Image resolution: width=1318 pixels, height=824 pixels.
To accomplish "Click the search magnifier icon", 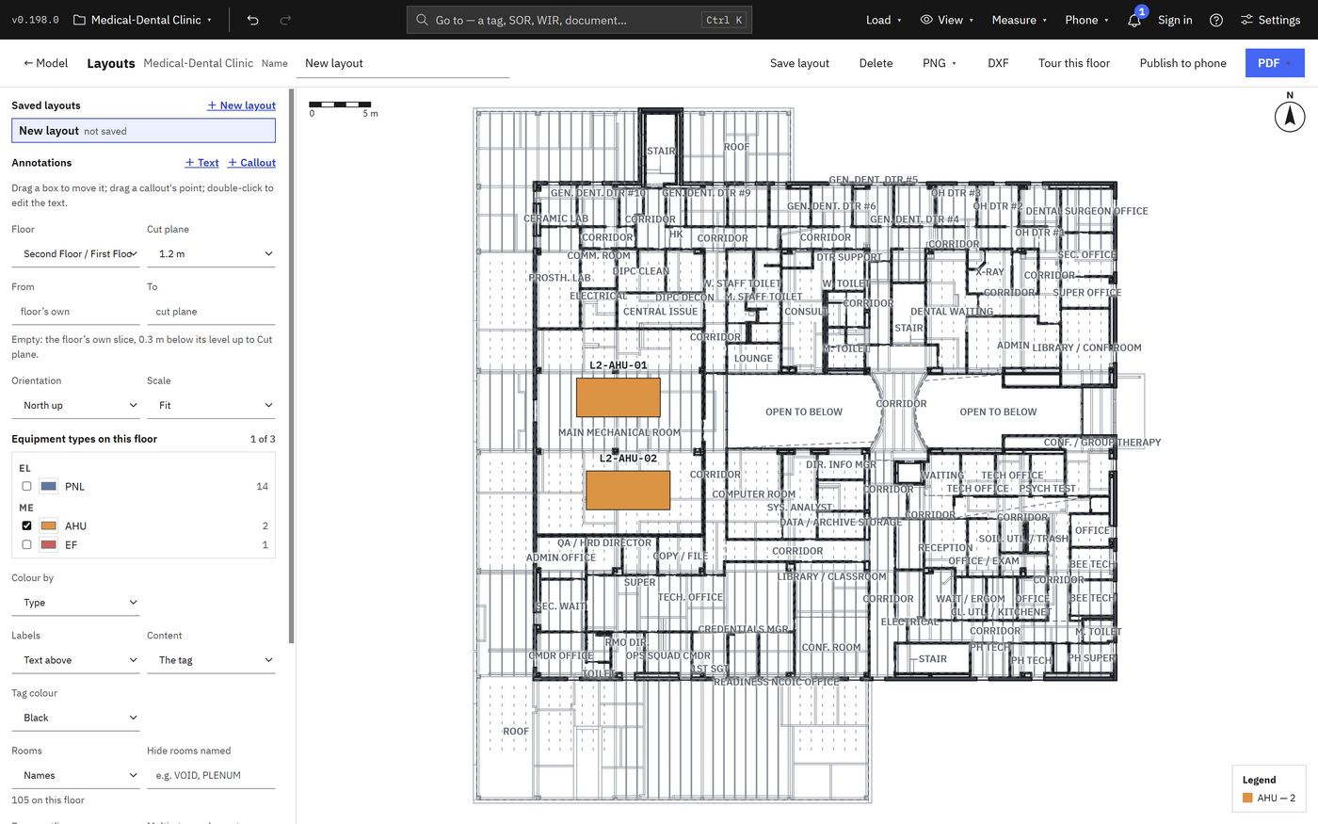I will [x=423, y=20].
